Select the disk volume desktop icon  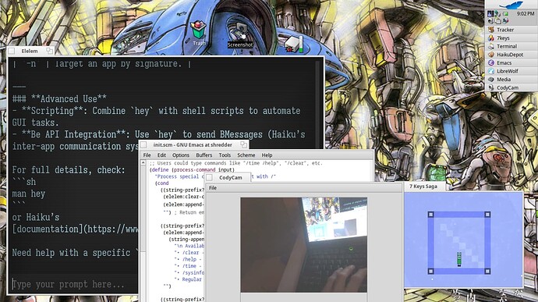(x=294, y=44)
